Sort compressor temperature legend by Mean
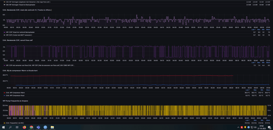Screen dimensions: 273x130 coord(268,90)
